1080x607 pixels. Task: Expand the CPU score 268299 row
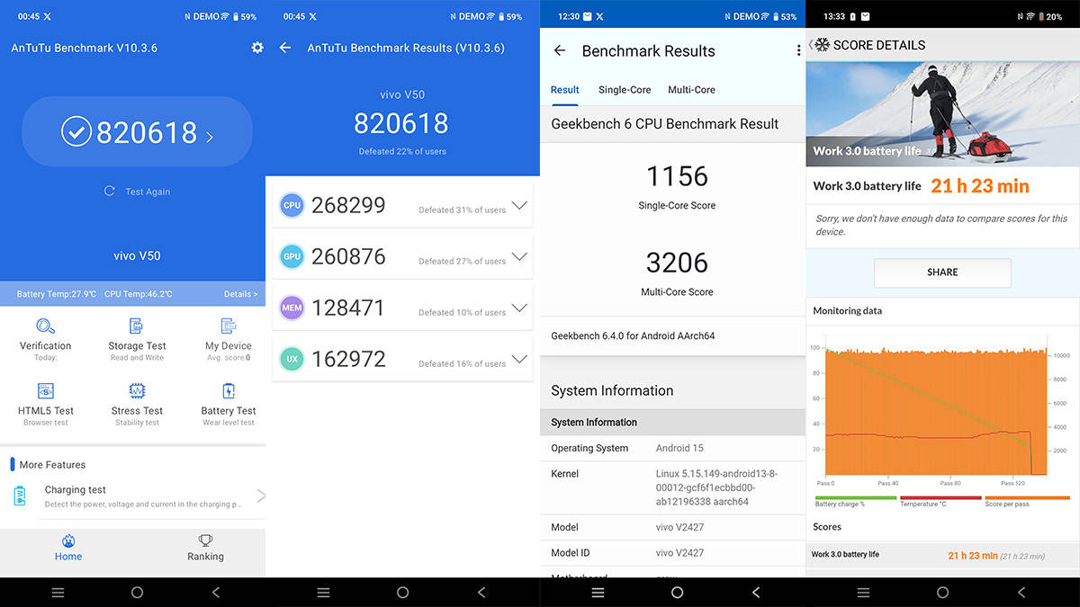point(402,205)
